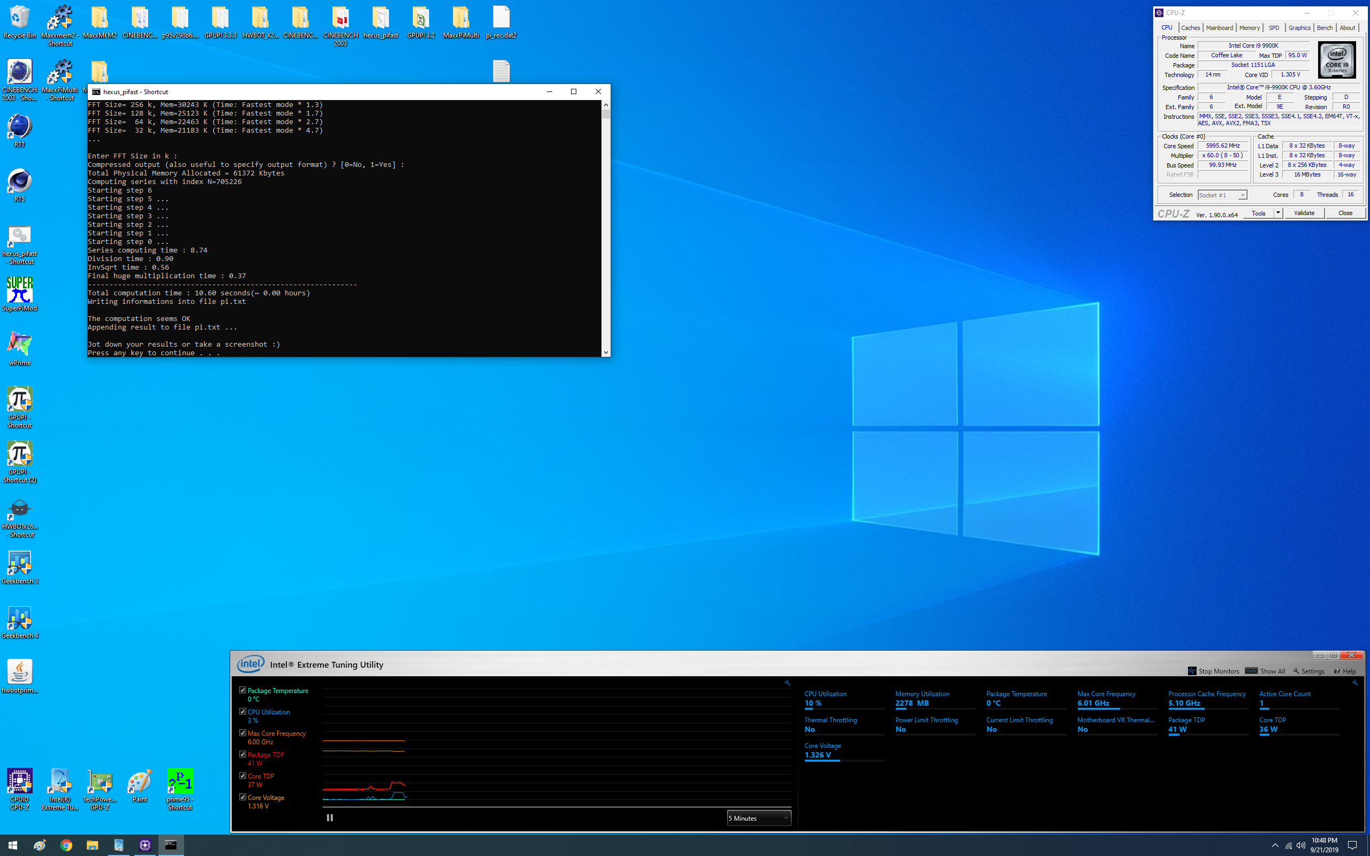Click the console window scrollbar thumb
Image resolution: width=1370 pixels, height=856 pixels.
coord(606,114)
